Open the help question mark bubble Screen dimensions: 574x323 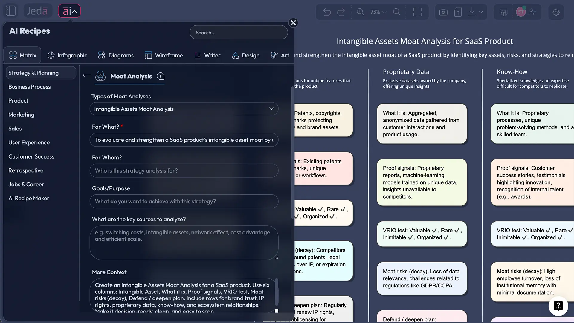coord(558,306)
